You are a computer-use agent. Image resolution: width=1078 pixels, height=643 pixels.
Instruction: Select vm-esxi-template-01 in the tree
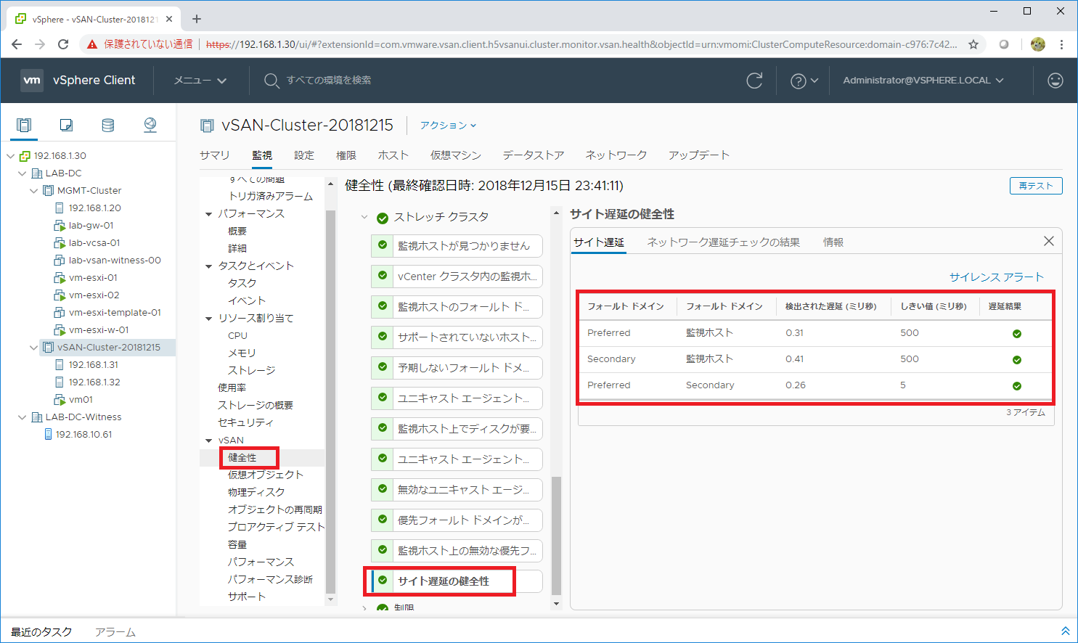[115, 312]
